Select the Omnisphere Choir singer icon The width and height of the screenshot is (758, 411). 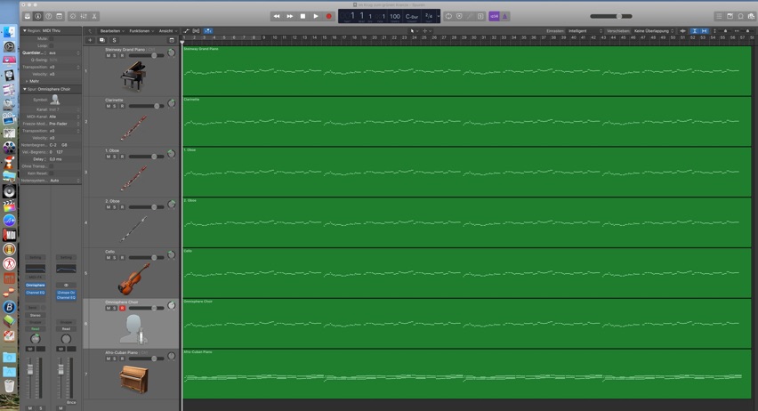pyautogui.click(x=133, y=329)
